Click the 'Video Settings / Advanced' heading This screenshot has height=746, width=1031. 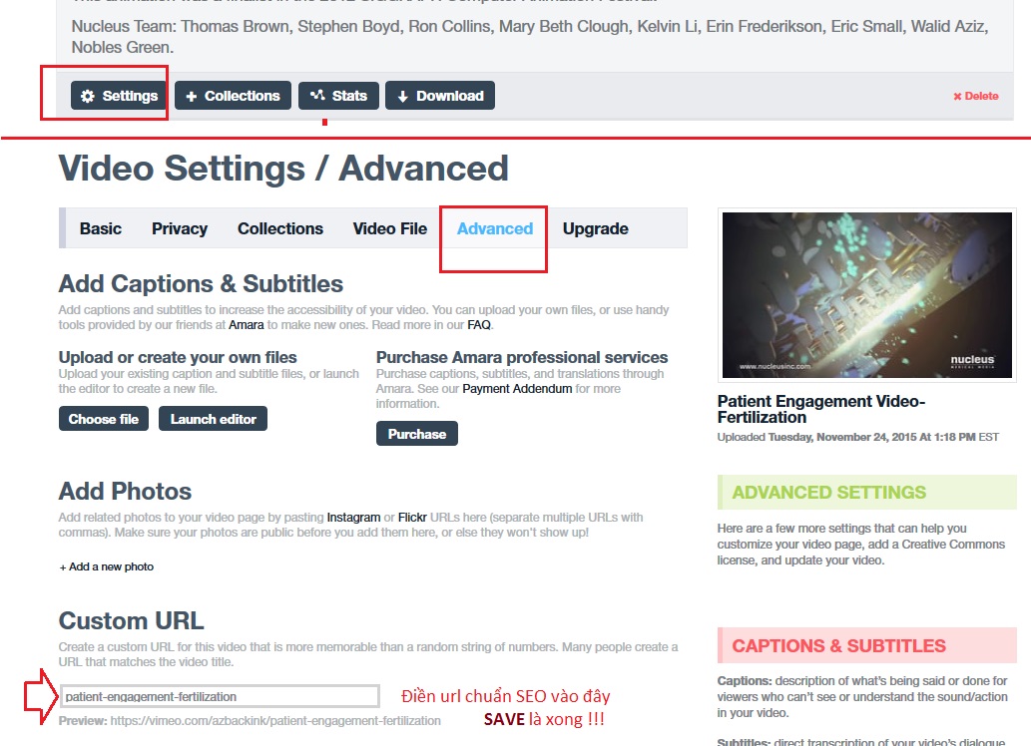click(283, 169)
